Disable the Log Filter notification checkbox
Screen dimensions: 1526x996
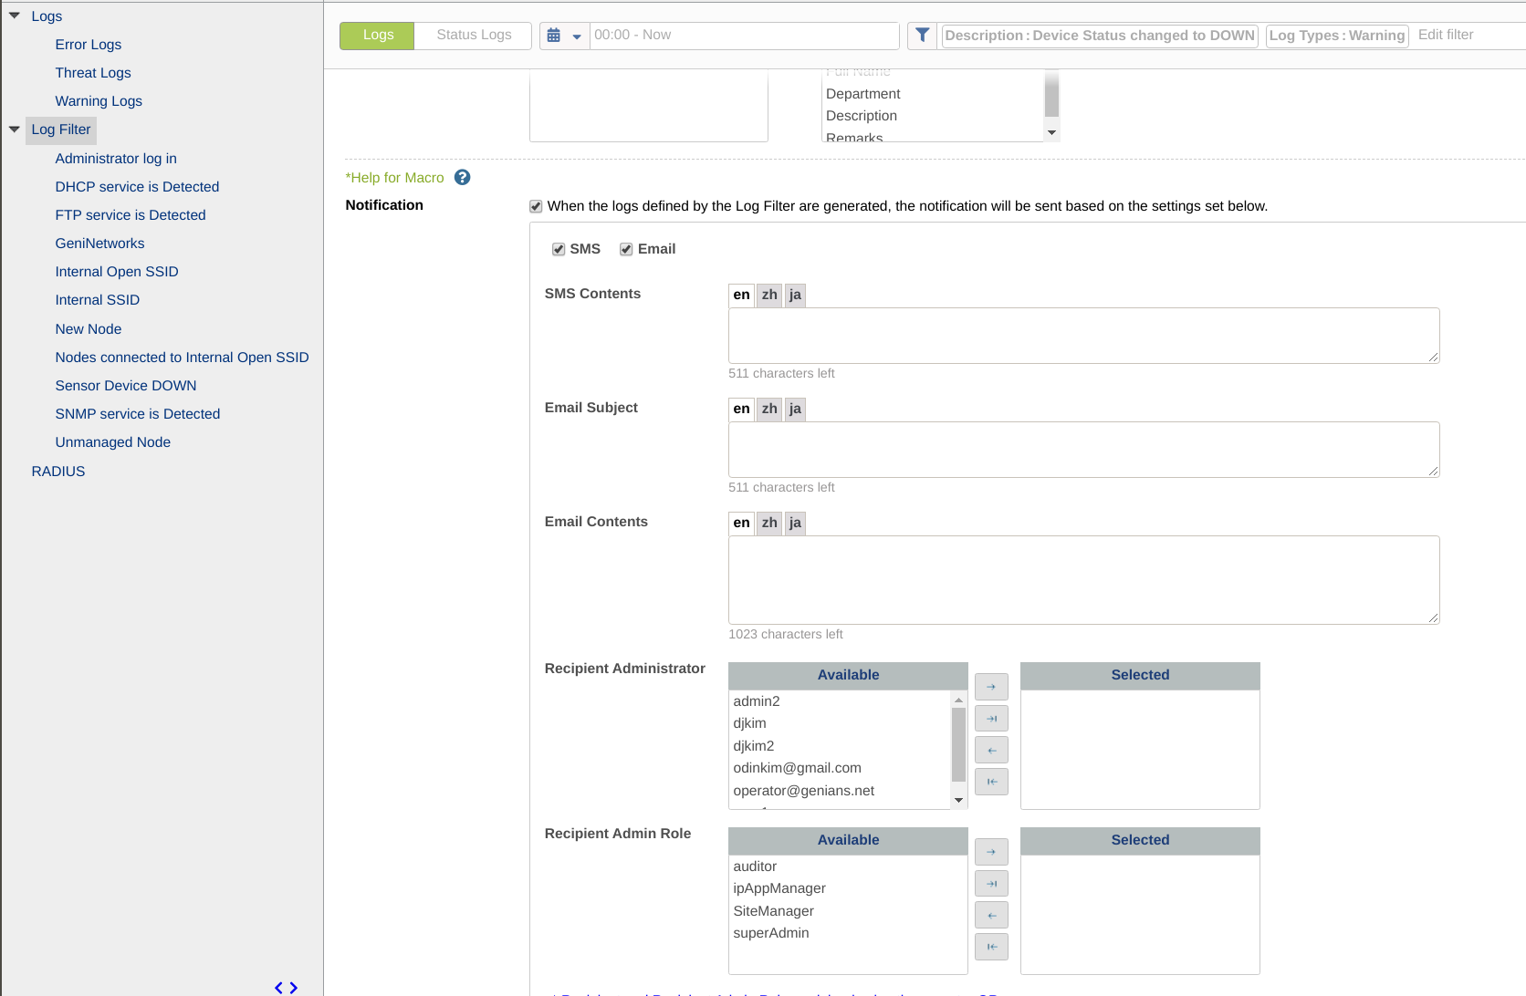coord(536,207)
